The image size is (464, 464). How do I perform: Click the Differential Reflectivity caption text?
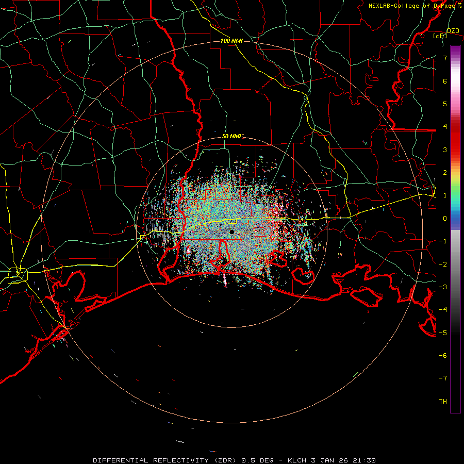(x=234, y=460)
